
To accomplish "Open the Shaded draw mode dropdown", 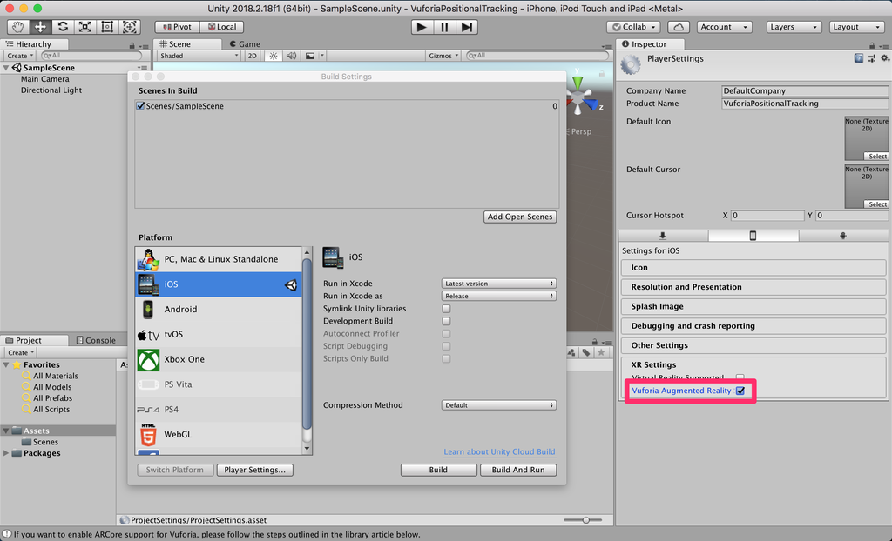I will pyautogui.click(x=199, y=56).
